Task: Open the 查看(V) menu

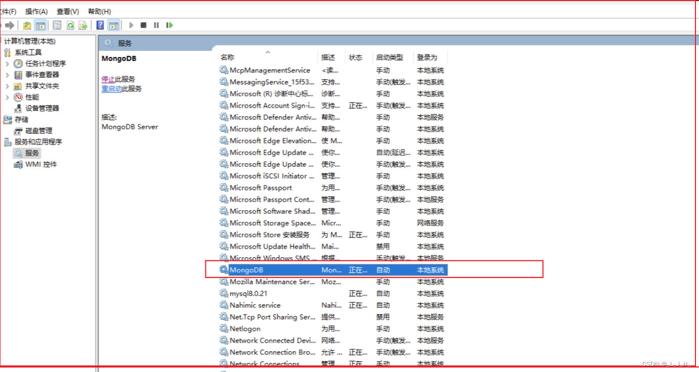Action: click(68, 11)
